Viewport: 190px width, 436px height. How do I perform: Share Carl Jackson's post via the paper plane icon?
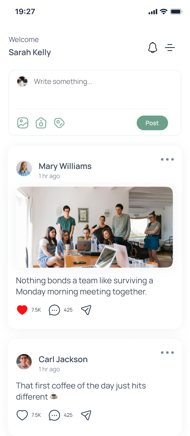(86, 415)
